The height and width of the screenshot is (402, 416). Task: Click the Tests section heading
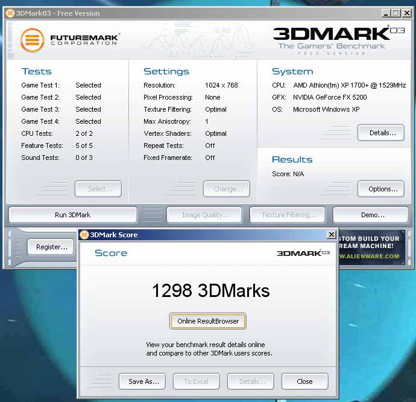click(37, 71)
